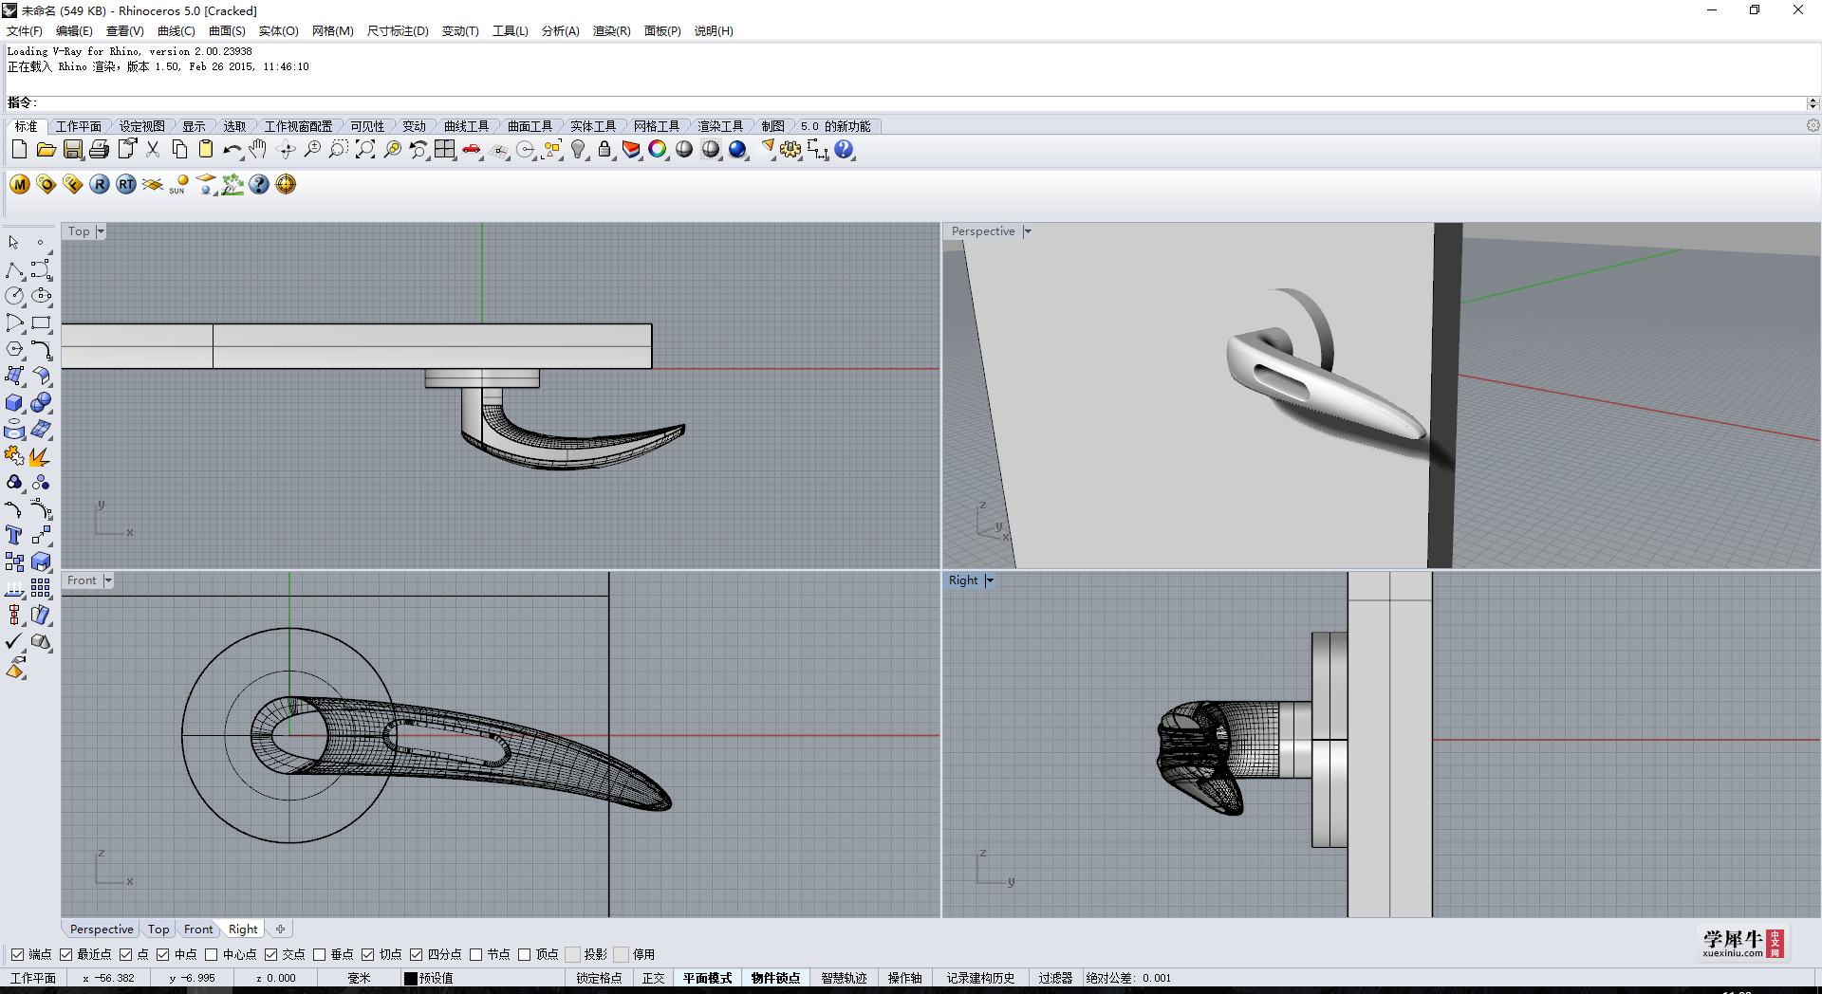The height and width of the screenshot is (994, 1822).
Task: Switch to the Front viewport tab
Action: click(198, 930)
